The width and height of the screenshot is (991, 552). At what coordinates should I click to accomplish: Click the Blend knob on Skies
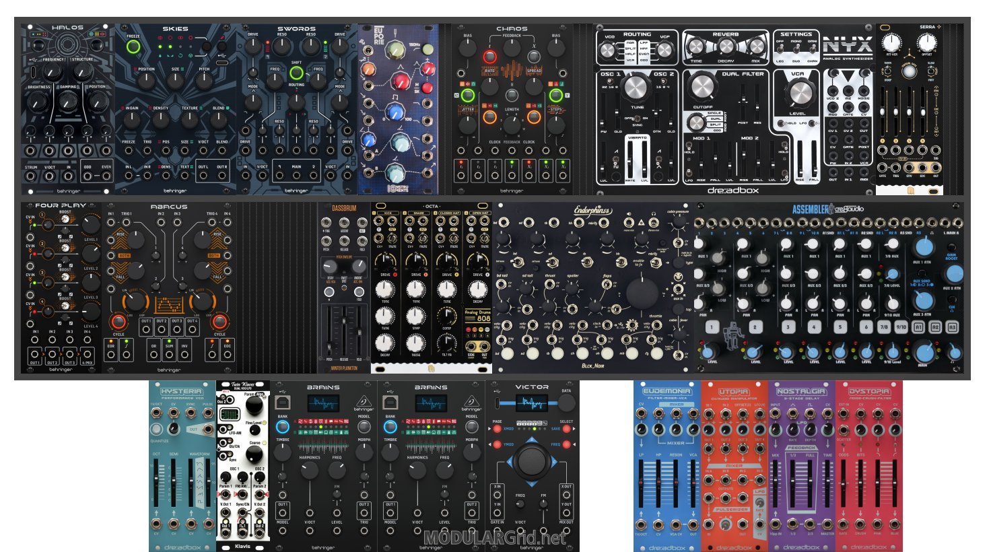click(219, 120)
